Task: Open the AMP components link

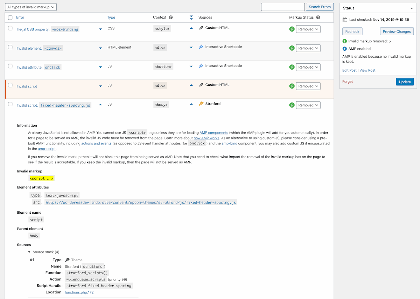Action: 214,133
